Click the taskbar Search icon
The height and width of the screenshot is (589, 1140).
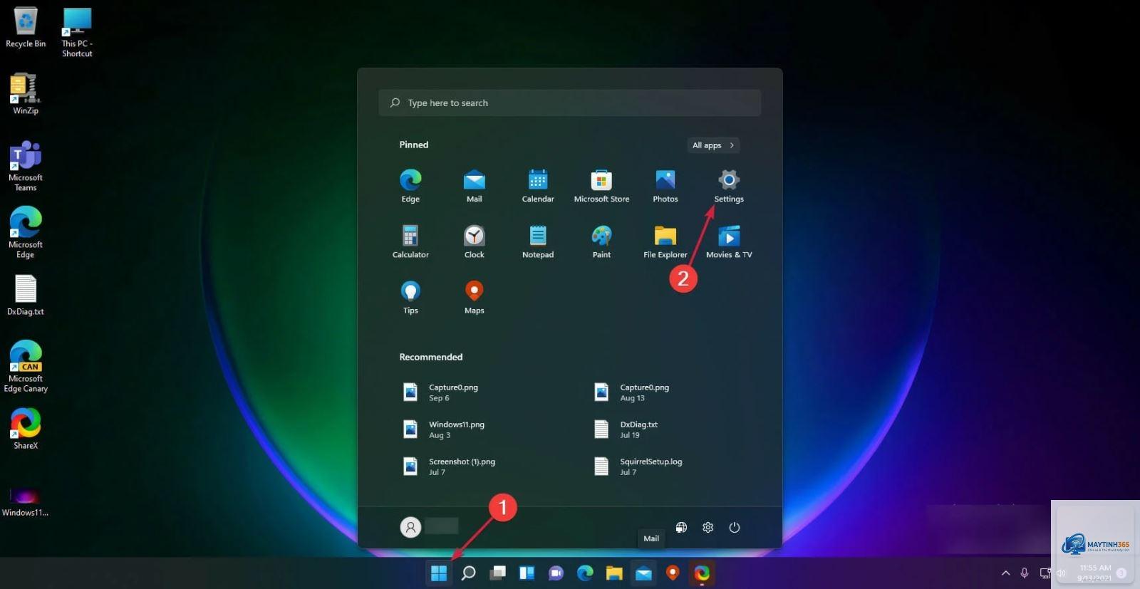468,573
